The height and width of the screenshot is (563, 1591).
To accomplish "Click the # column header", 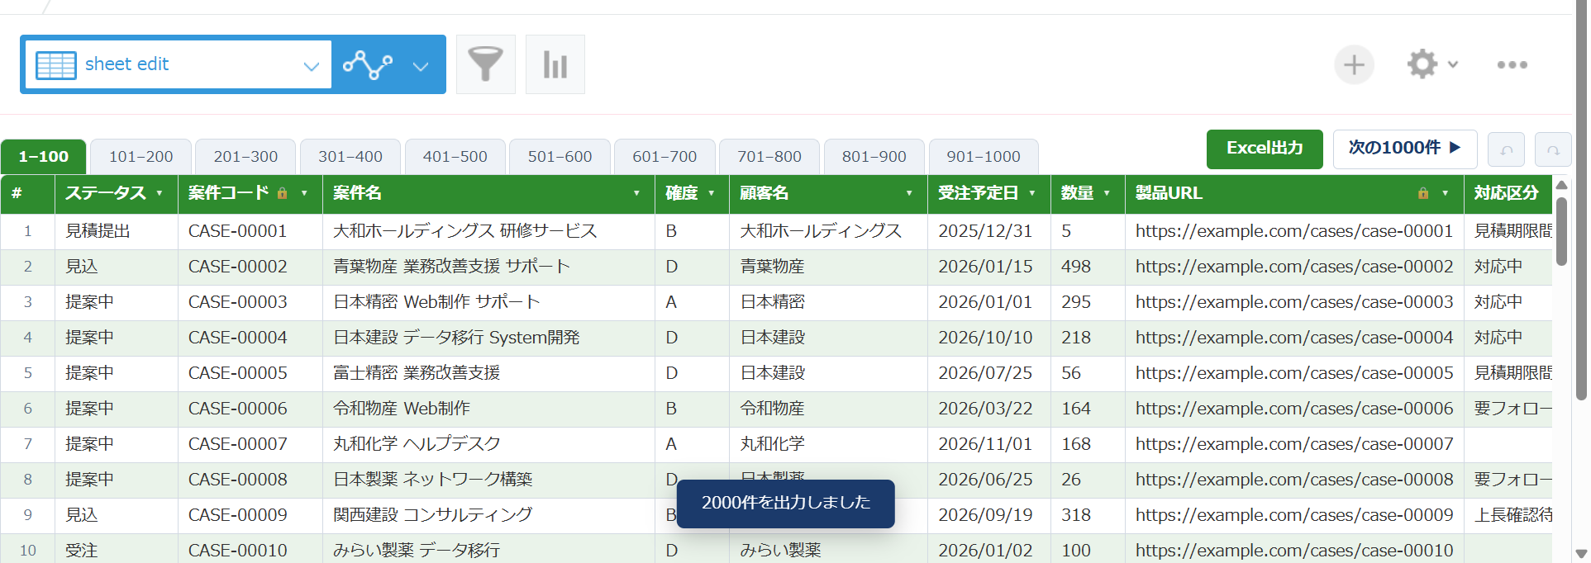I will (27, 193).
